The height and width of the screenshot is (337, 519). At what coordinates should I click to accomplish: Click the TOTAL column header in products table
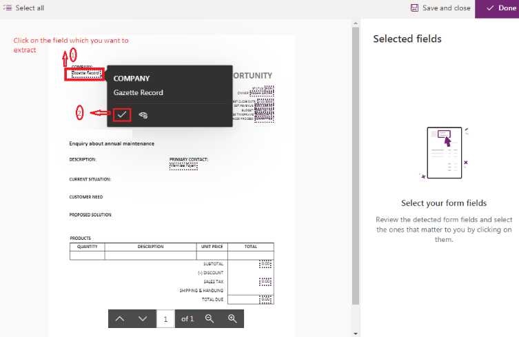[251, 247]
